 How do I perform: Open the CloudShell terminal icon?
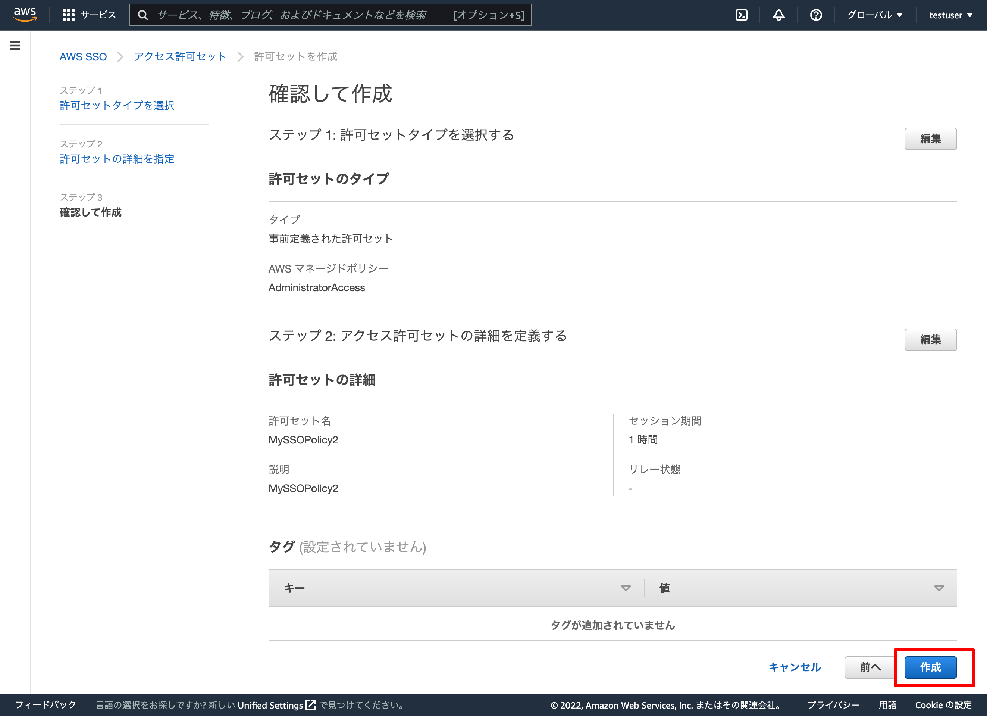741,15
